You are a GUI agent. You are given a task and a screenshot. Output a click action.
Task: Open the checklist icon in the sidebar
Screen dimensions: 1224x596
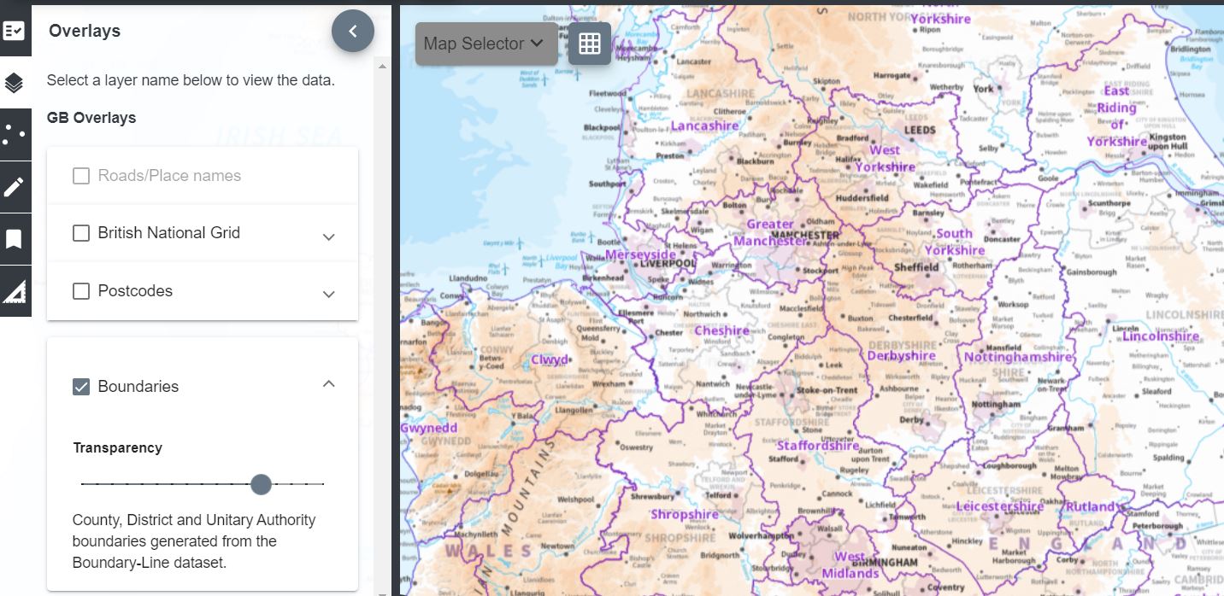pos(15,32)
